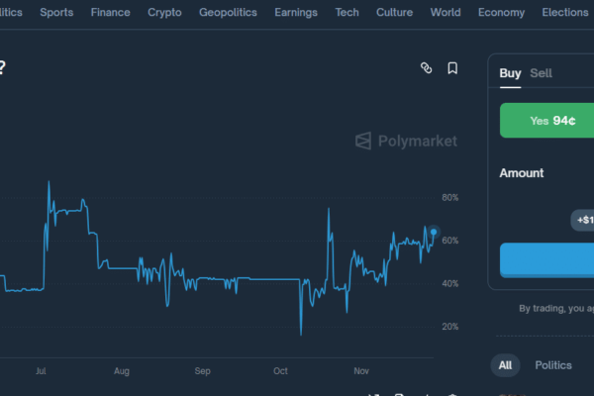Select Geopolitics in the top navigation
Image resolution: width=594 pixels, height=396 pixels.
(228, 13)
